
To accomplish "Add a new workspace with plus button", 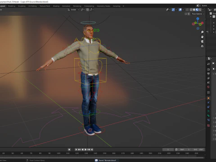I will coord(123,6).
